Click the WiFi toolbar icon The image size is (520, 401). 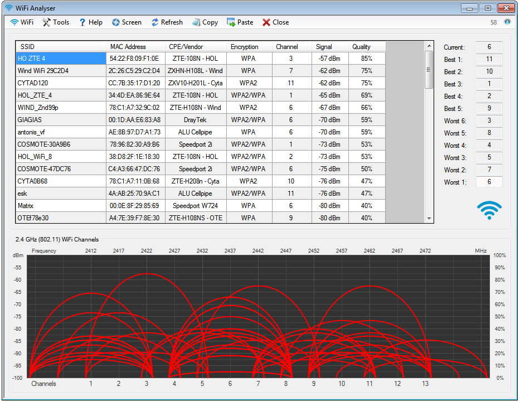pos(22,22)
